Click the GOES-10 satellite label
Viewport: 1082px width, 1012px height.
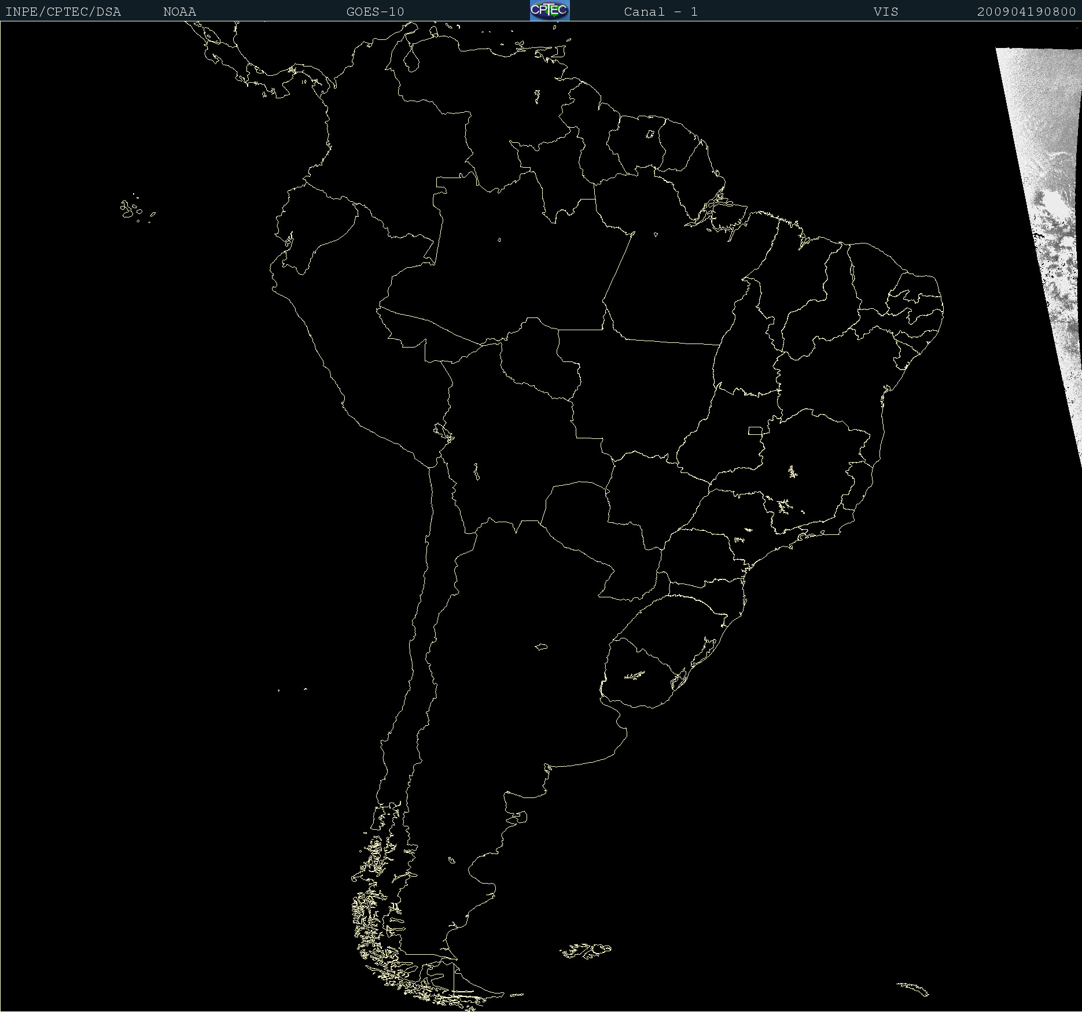tap(375, 12)
